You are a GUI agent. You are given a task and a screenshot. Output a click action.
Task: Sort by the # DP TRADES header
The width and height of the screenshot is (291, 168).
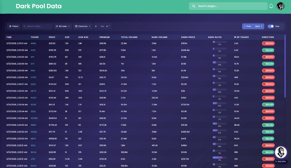[x=241, y=37]
